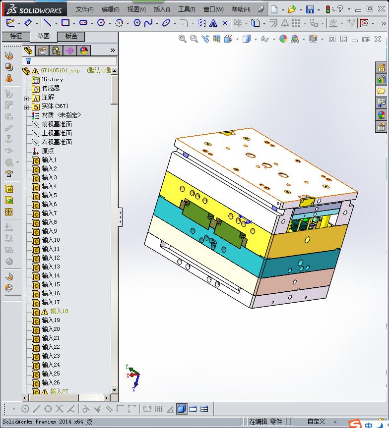Click the tree horizontal scrollbar right arrow
This screenshot has height=428, width=389.
click(x=107, y=398)
